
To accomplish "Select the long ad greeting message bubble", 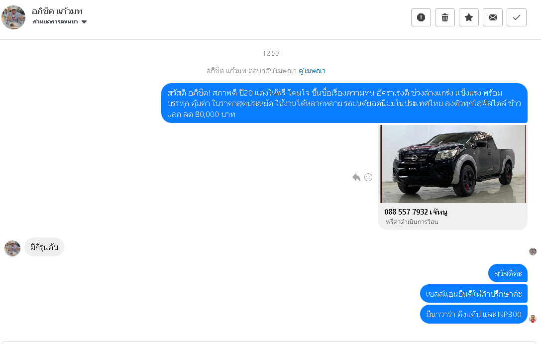I will coord(344,103).
